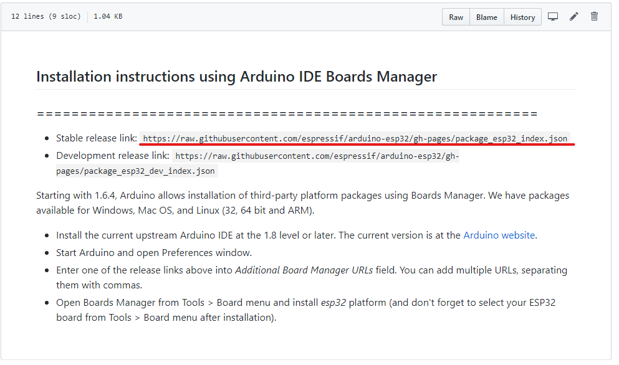
Task: Click the '1.04 KB' file size text
Action: (108, 17)
